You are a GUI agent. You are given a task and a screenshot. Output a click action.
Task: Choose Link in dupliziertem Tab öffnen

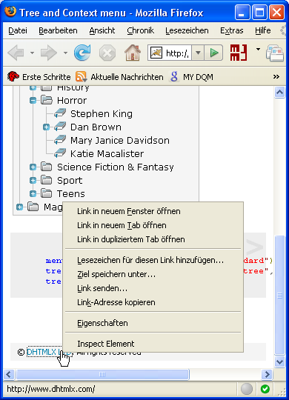[x=153, y=239]
